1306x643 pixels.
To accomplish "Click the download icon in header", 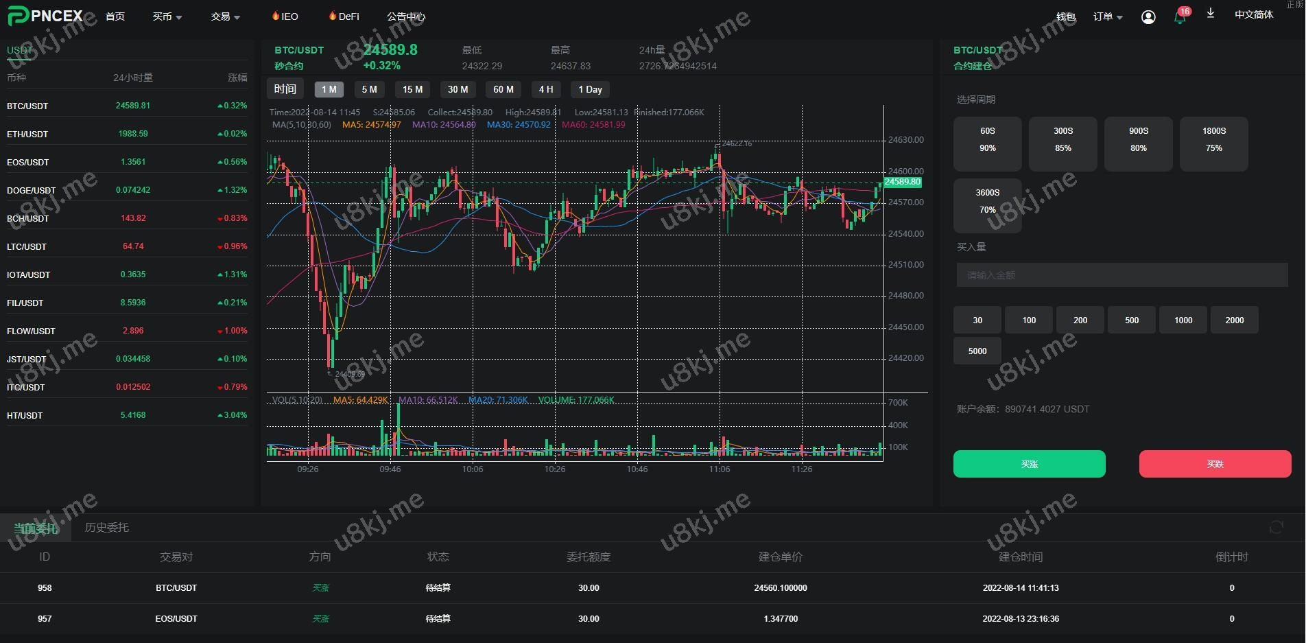I will 1211,14.
